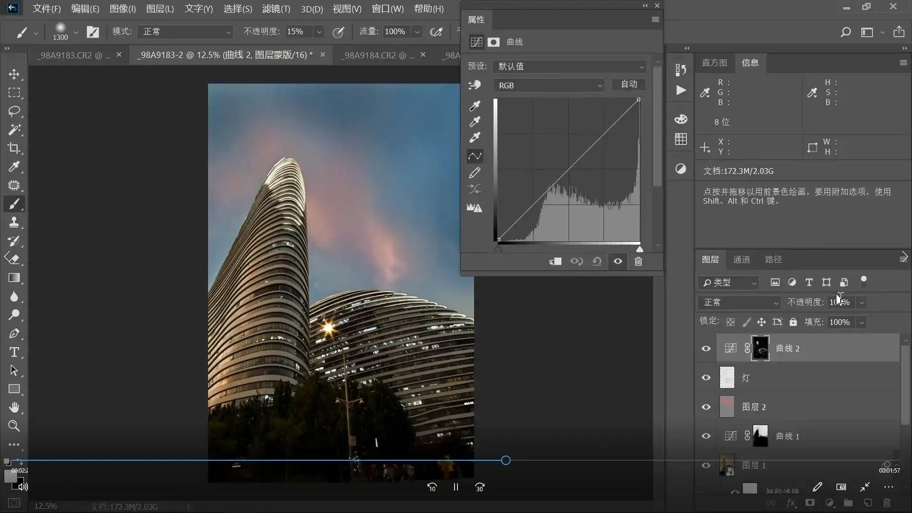The image size is (912, 513).
Task: Select the Horizontal Type tool
Action: pyautogui.click(x=14, y=352)
